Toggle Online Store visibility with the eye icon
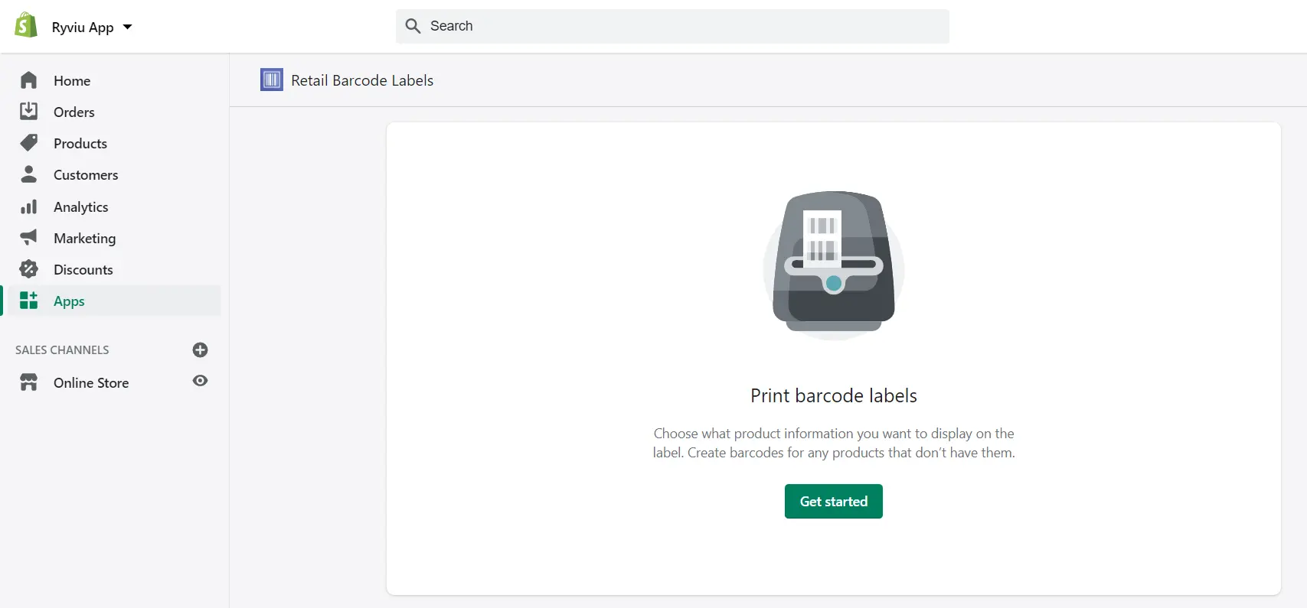 200,381
